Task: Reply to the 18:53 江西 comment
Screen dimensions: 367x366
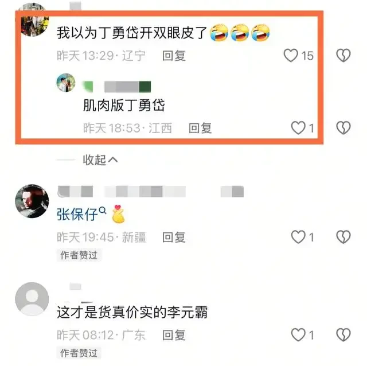Action: (200, 128)
